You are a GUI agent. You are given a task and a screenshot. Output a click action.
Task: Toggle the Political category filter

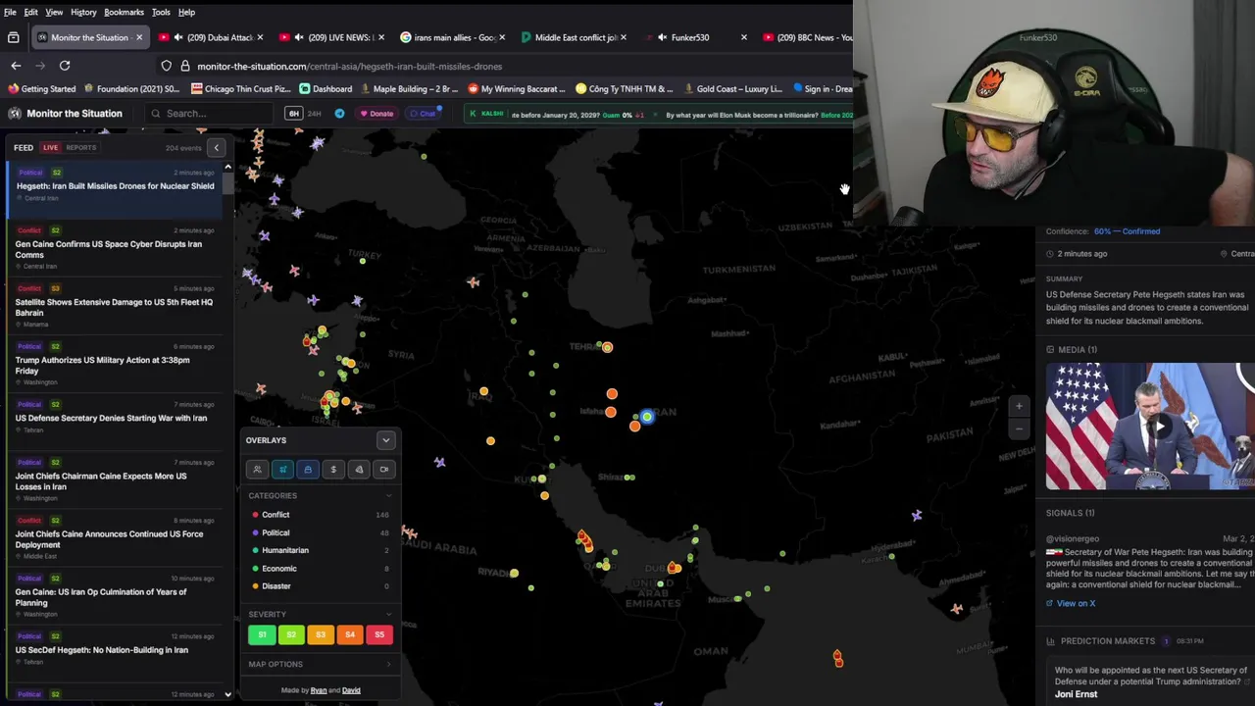pyautogui.click(x=320, y=532)
